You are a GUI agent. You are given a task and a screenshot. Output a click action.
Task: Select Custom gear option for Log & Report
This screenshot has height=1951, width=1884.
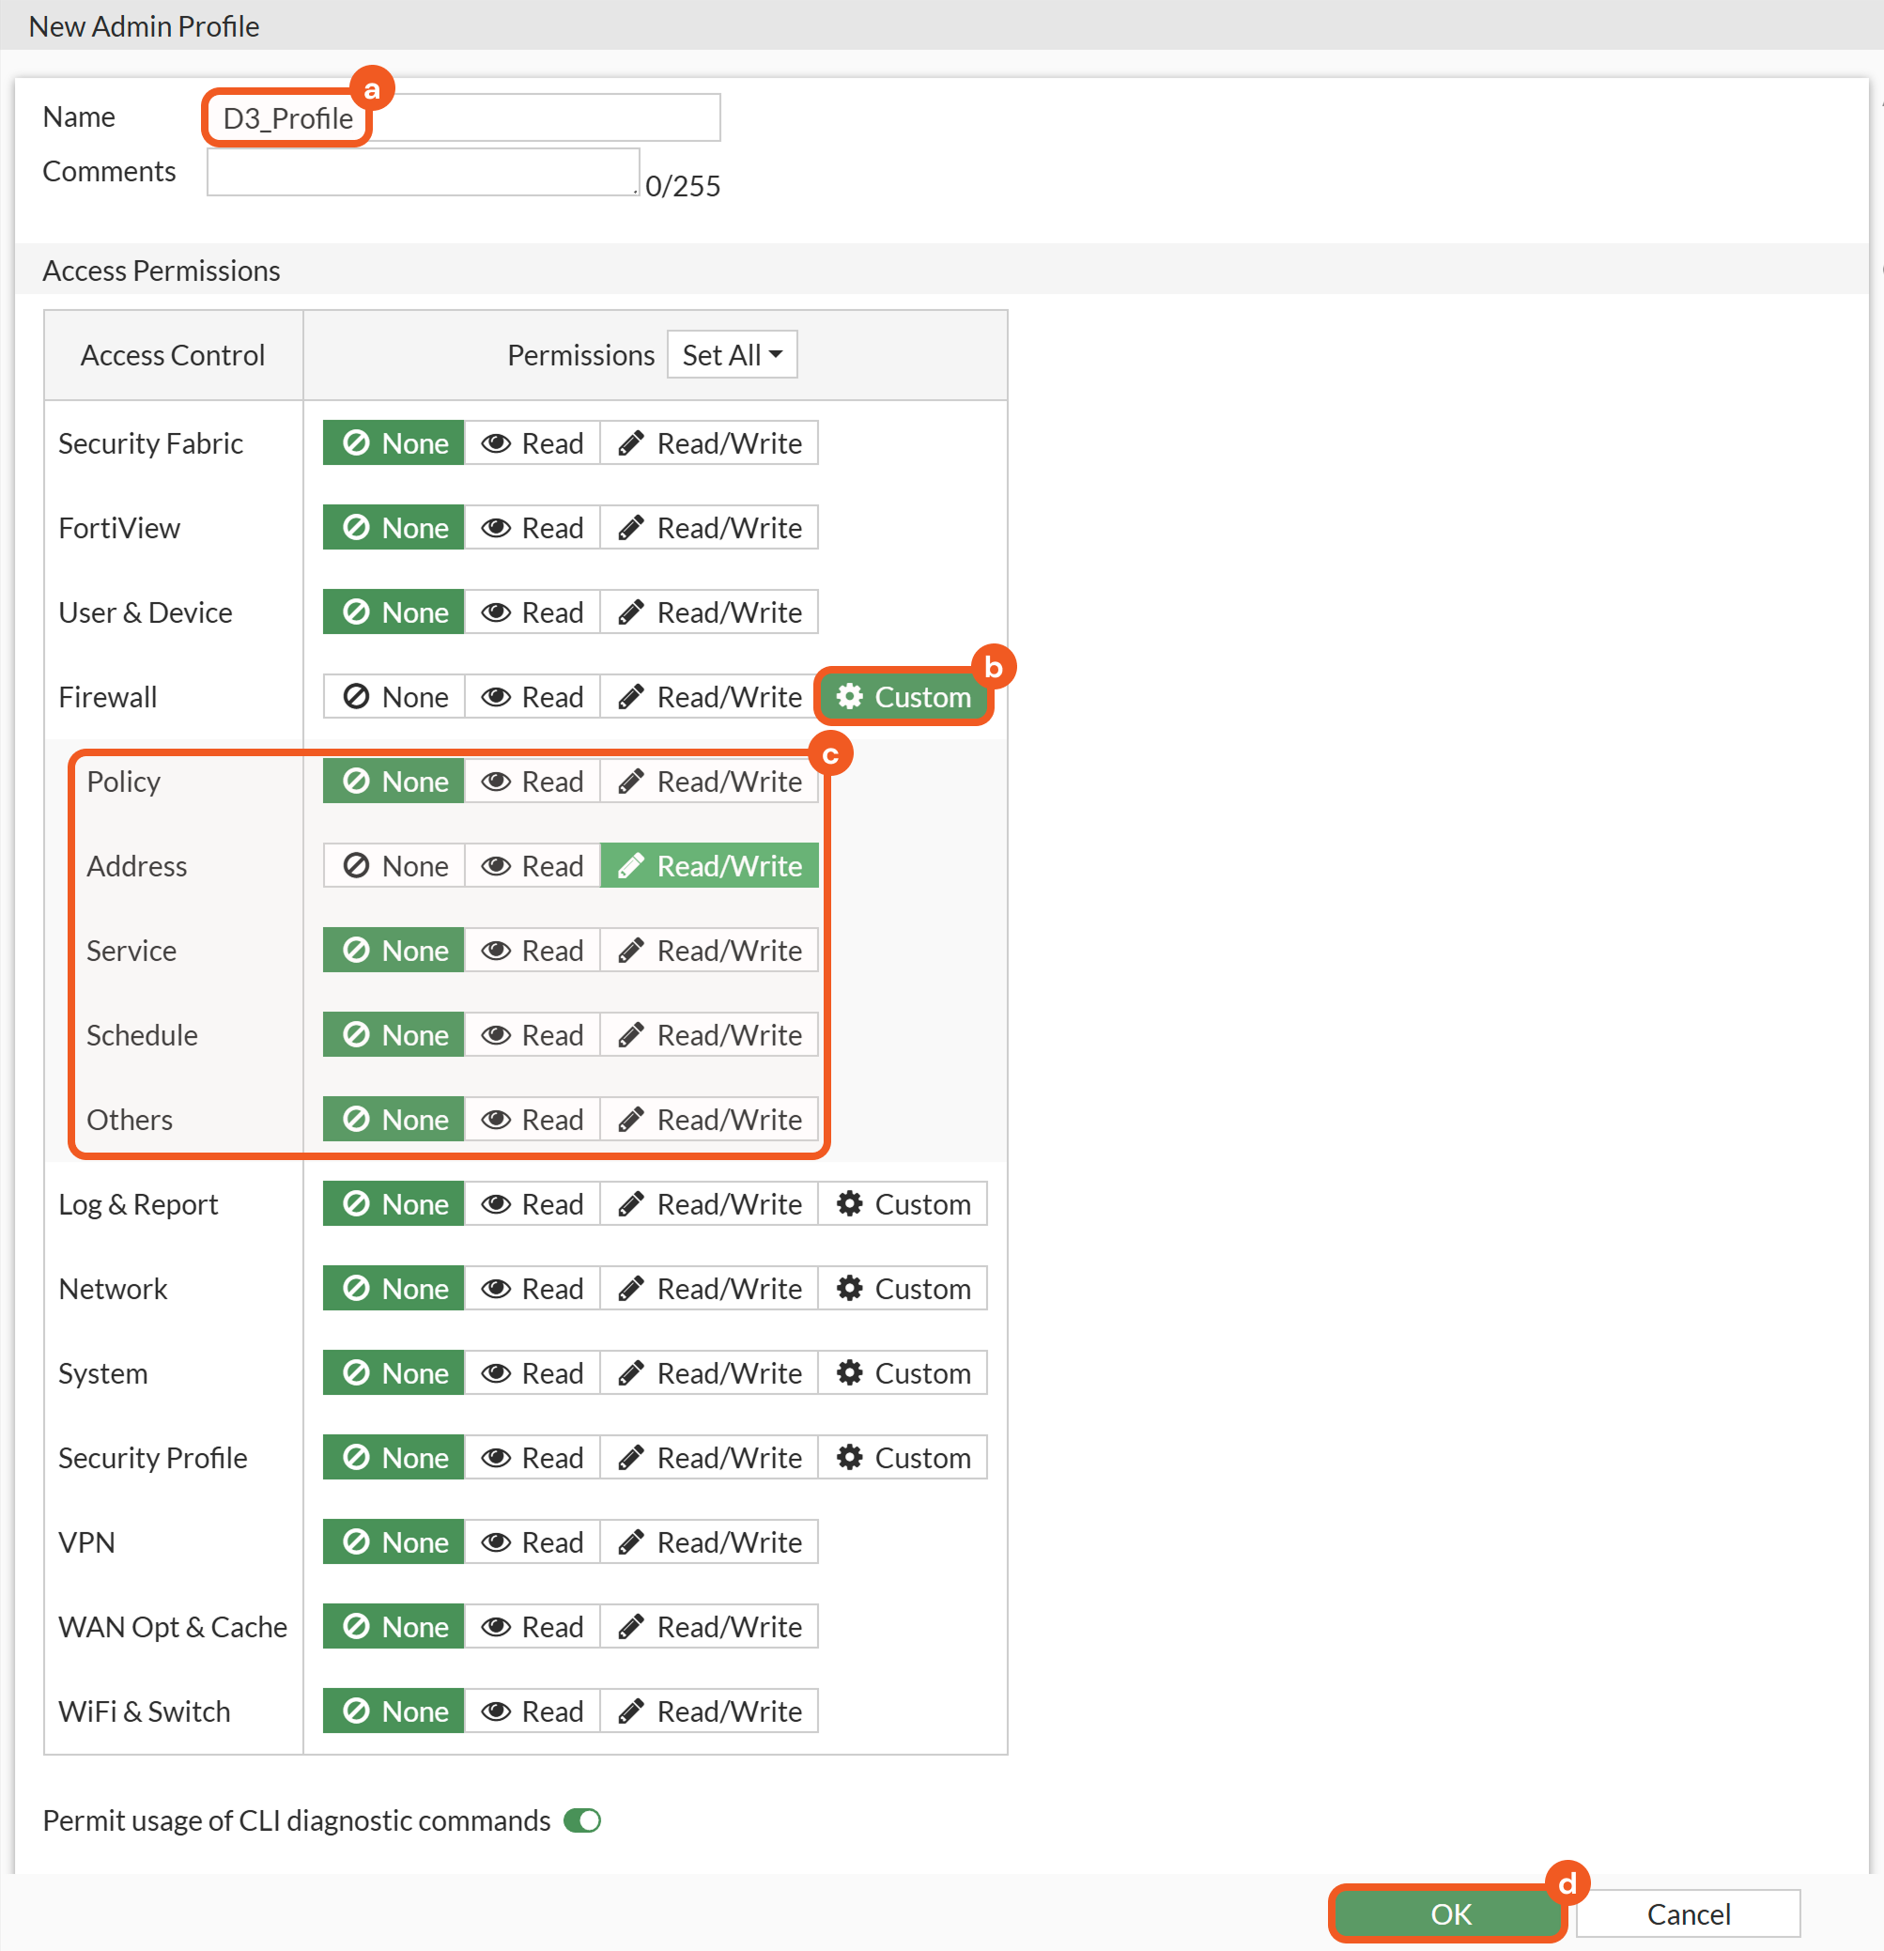tap(902, 1204)
